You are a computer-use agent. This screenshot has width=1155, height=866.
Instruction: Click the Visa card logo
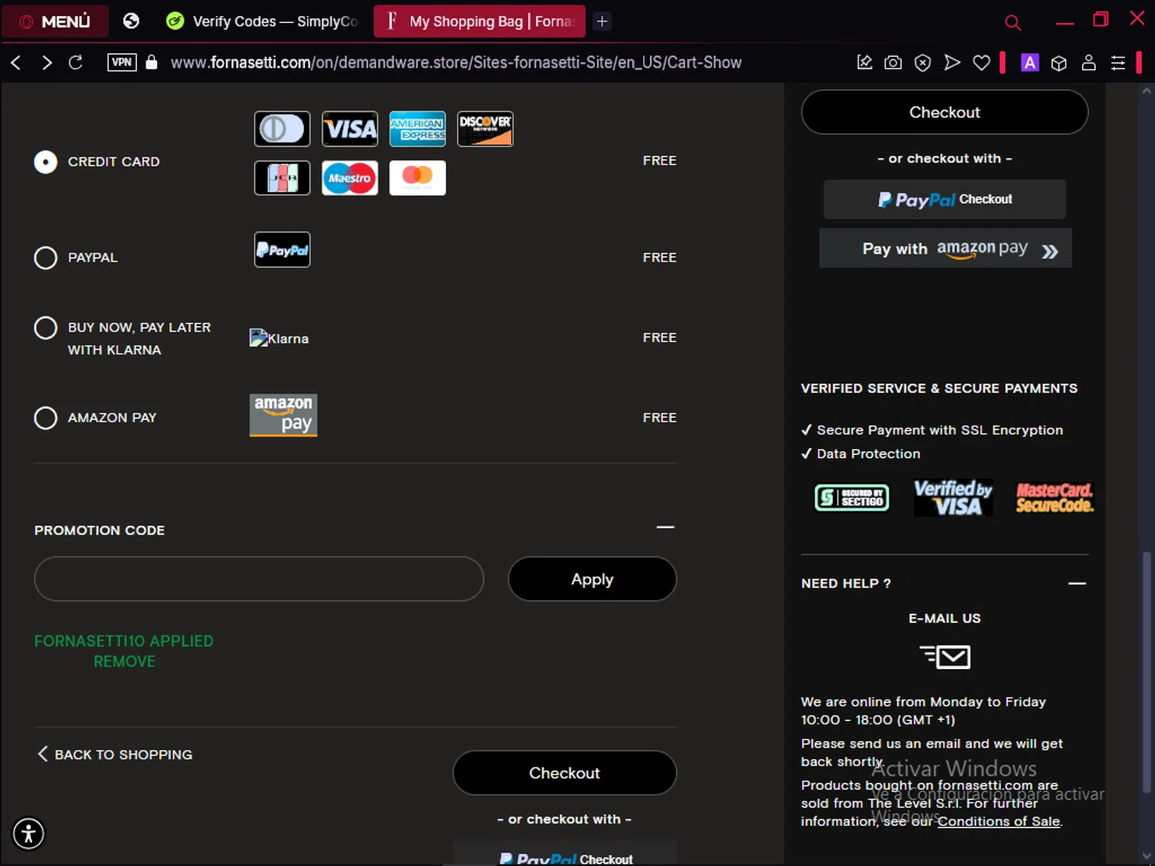[350, 129]
